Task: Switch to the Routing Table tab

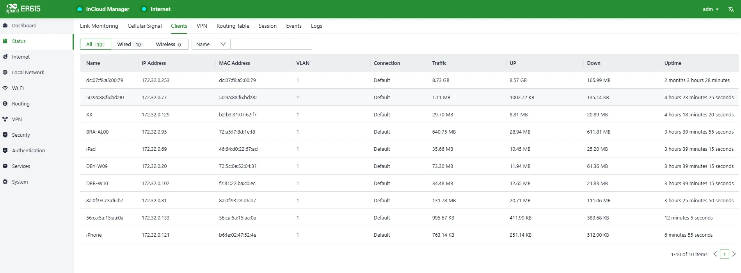Action: (x=233, y=26)
